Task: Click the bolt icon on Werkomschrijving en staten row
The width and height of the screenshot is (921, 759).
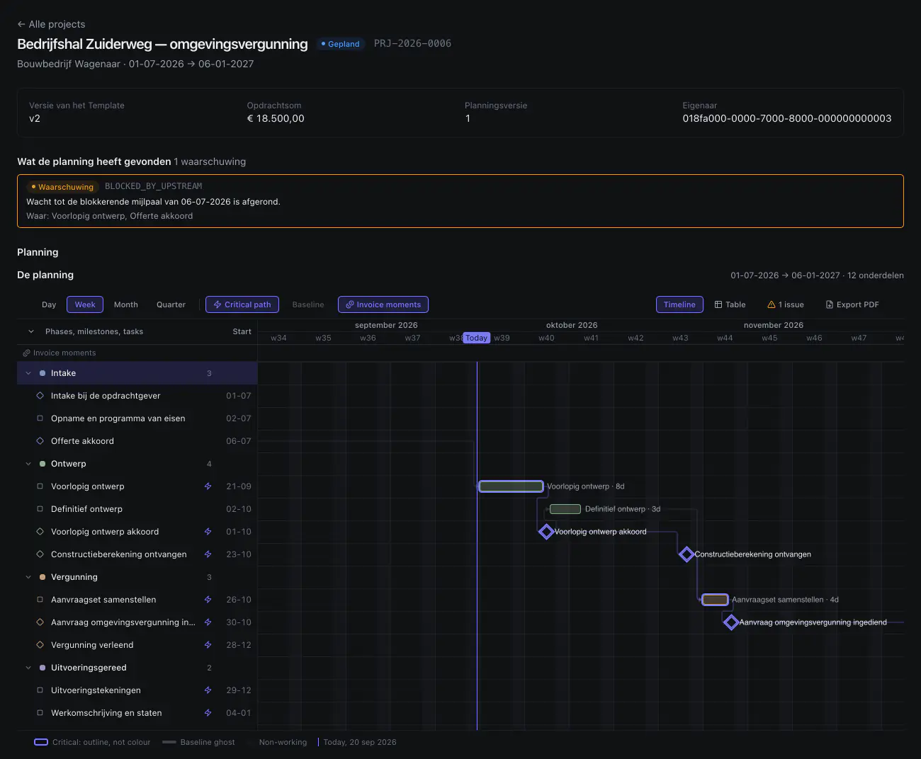Action: tap(208, 713)
